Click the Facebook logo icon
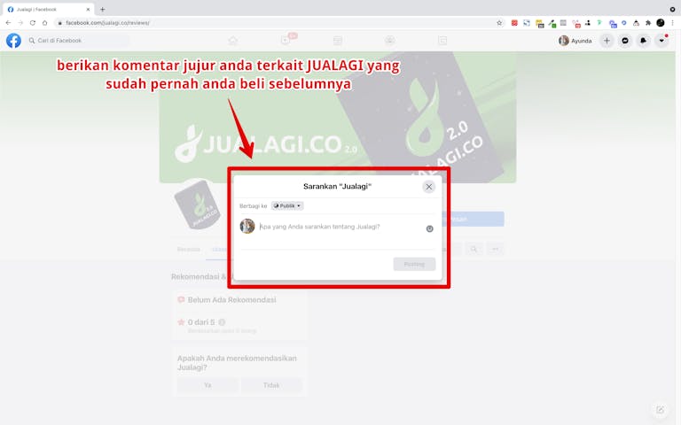Image resolution: width=681 pixels, height=425 pixels. click(13, 41)
